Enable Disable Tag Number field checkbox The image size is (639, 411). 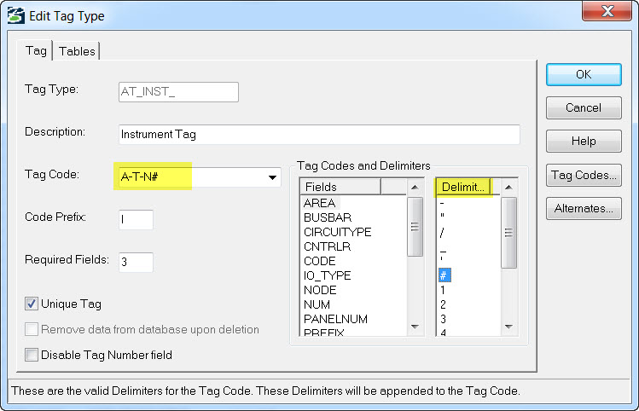click(x=32, y=355)
